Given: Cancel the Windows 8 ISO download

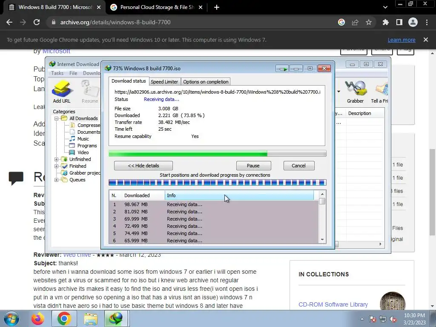Looking at the screenshot, I should 298,166.
